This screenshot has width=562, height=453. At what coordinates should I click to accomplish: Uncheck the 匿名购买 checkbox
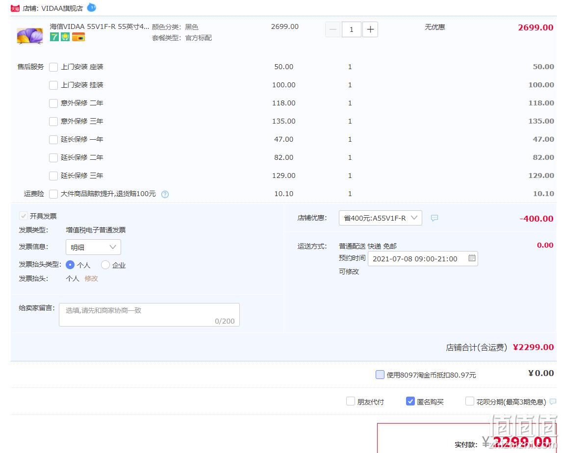tap(410, 402)
